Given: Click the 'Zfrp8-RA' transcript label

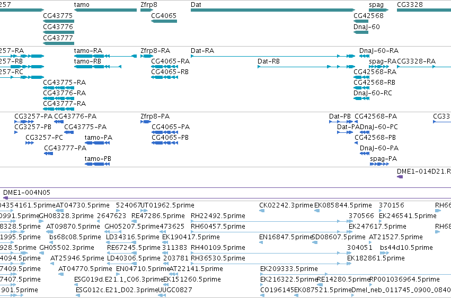Looking at the screenshot, I should 155,51.
